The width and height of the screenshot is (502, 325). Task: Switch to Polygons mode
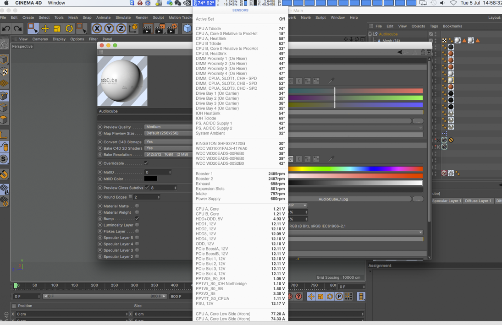(4, 119)
